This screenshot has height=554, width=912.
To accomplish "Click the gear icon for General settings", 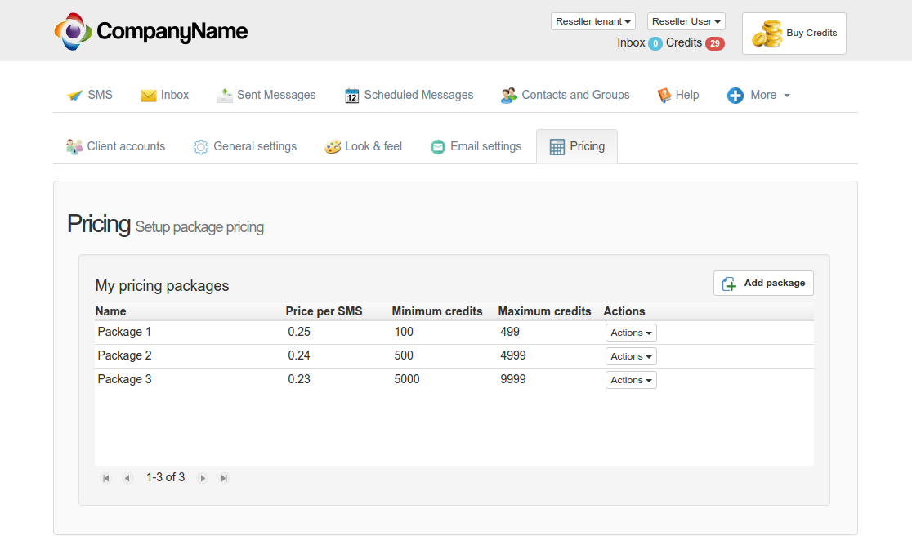I will click(x=201, y=147).
